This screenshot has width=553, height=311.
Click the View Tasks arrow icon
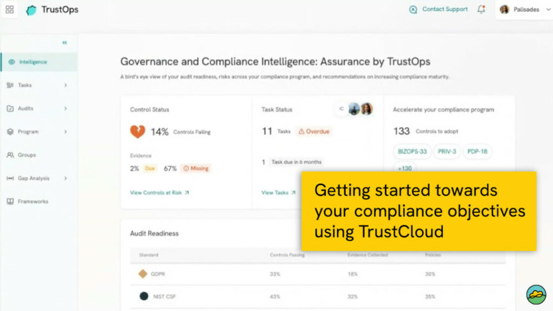tap(293, 193)
